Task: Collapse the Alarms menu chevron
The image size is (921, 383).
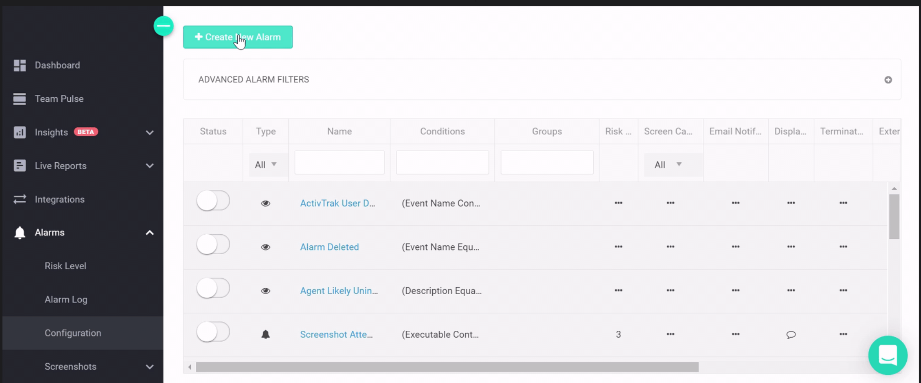Action: coord(150,233)
